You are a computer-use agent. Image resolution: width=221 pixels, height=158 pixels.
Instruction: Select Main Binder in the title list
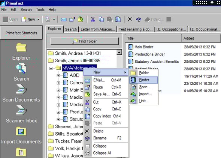(x=141, y=47)
